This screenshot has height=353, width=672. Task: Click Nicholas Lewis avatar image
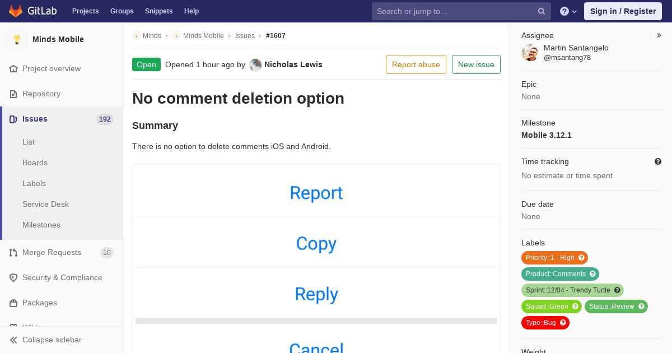pyautogui.click(x=255, y=65)
